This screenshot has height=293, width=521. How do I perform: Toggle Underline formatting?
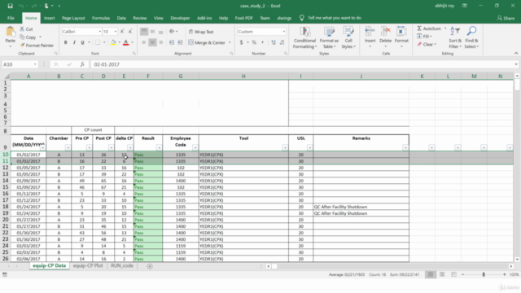(82, 42)
